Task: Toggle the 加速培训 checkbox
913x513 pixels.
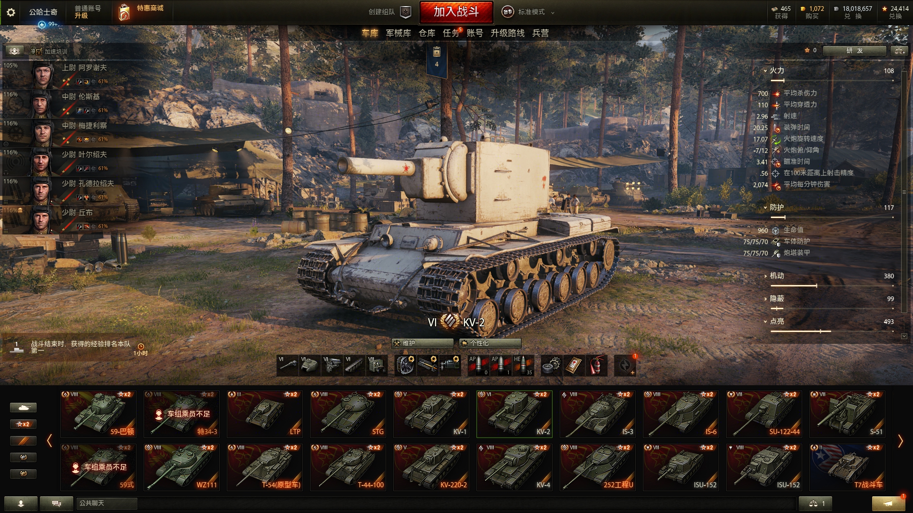Action: (x=39, y=51)
